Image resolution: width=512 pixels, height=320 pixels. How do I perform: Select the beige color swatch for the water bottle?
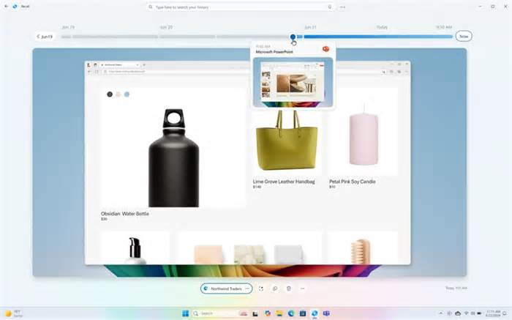118,94
